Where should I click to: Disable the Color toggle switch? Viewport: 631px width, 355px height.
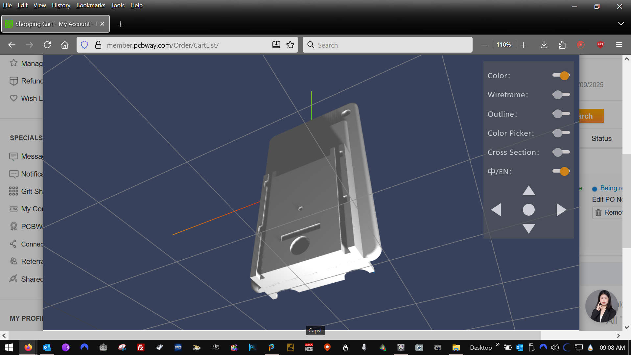[x=561, y=76]
